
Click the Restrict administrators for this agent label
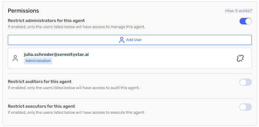point(46,21)
